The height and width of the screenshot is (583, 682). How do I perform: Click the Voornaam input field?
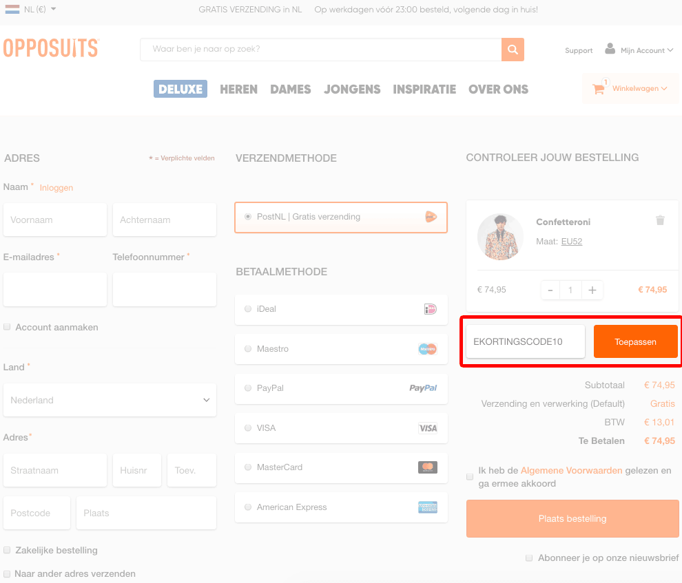tap(55, 220)
